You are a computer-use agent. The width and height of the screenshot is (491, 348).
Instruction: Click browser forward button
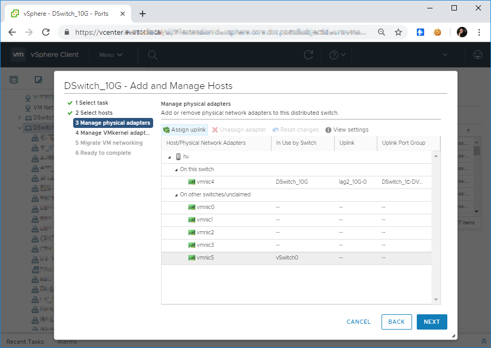pyautogui.click(x=29, y=32)
